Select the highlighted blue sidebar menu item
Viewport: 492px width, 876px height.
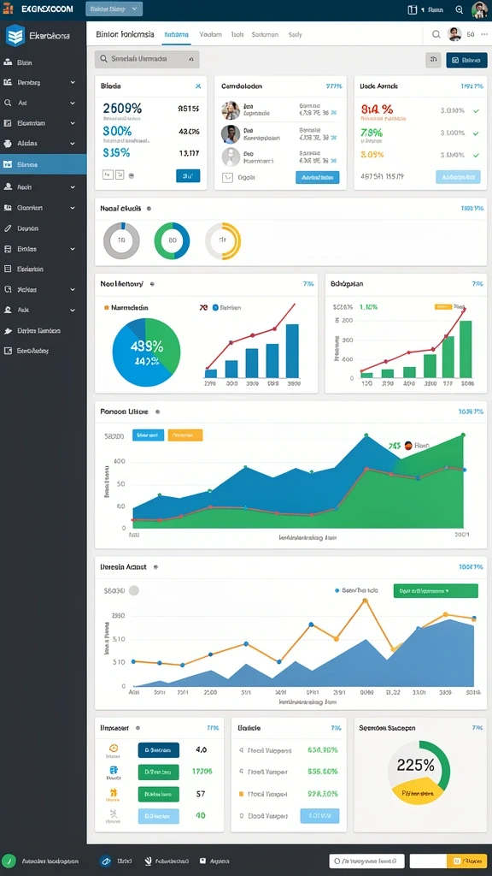pos(43,164)
